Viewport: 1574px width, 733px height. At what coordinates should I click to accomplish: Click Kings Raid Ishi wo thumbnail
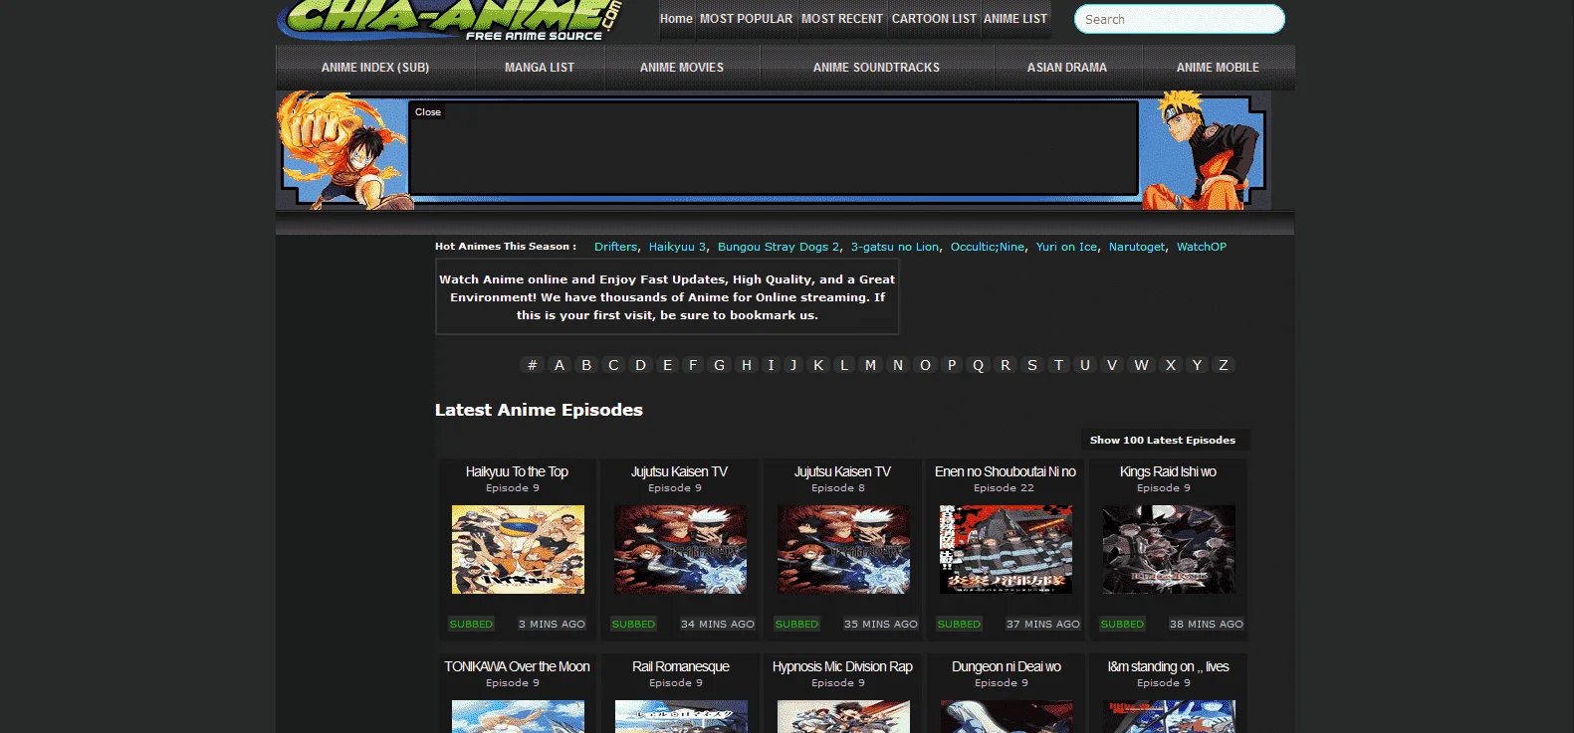1169,549
